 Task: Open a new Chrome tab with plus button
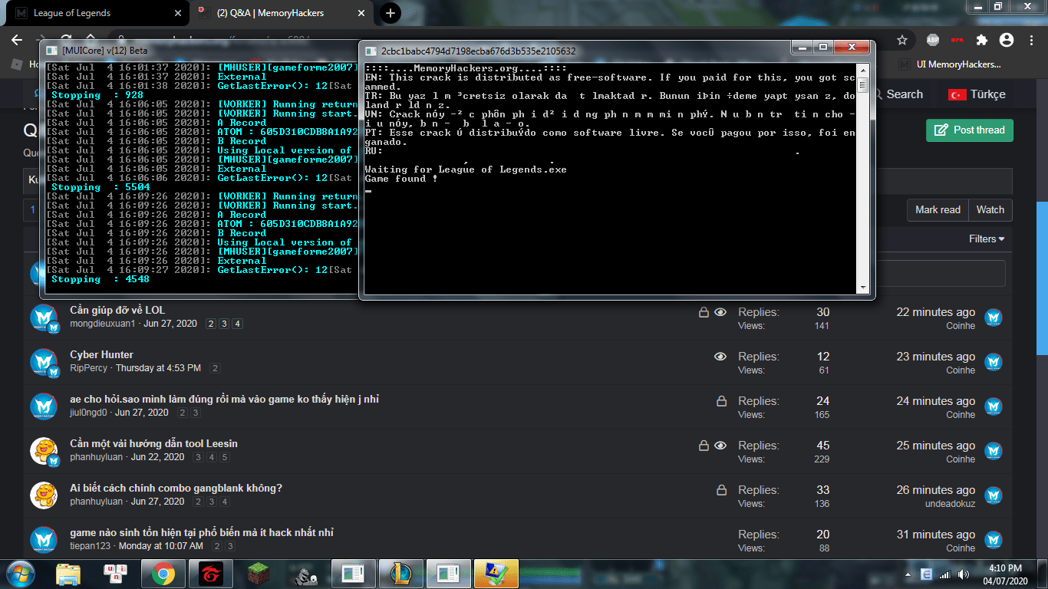tap(391, 13)
